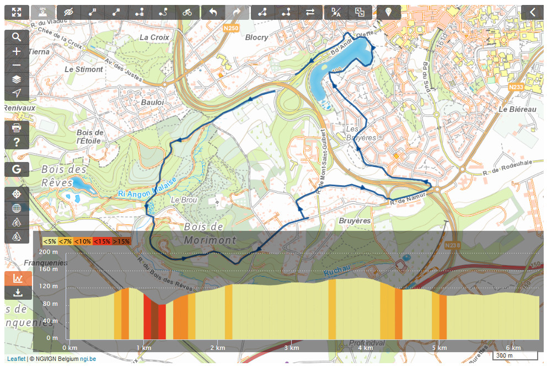The height and width of the screenshot is (367, 547).
Task: Click the locate-me navigation arrow
Action: [x=17, y=93]
